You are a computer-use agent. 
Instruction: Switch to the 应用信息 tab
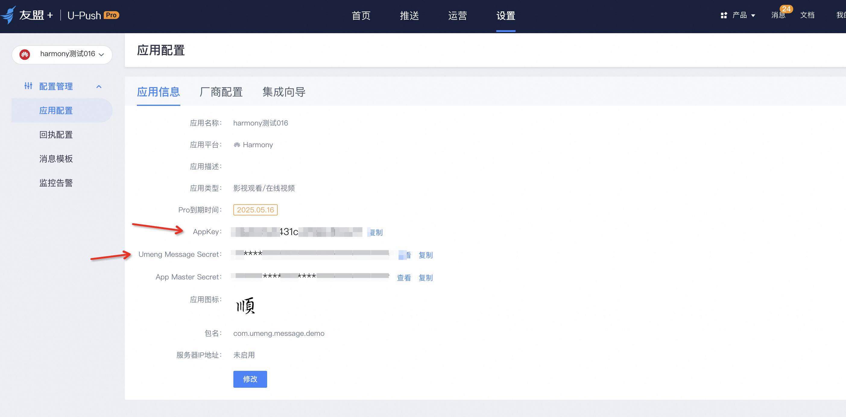[158, 92]
